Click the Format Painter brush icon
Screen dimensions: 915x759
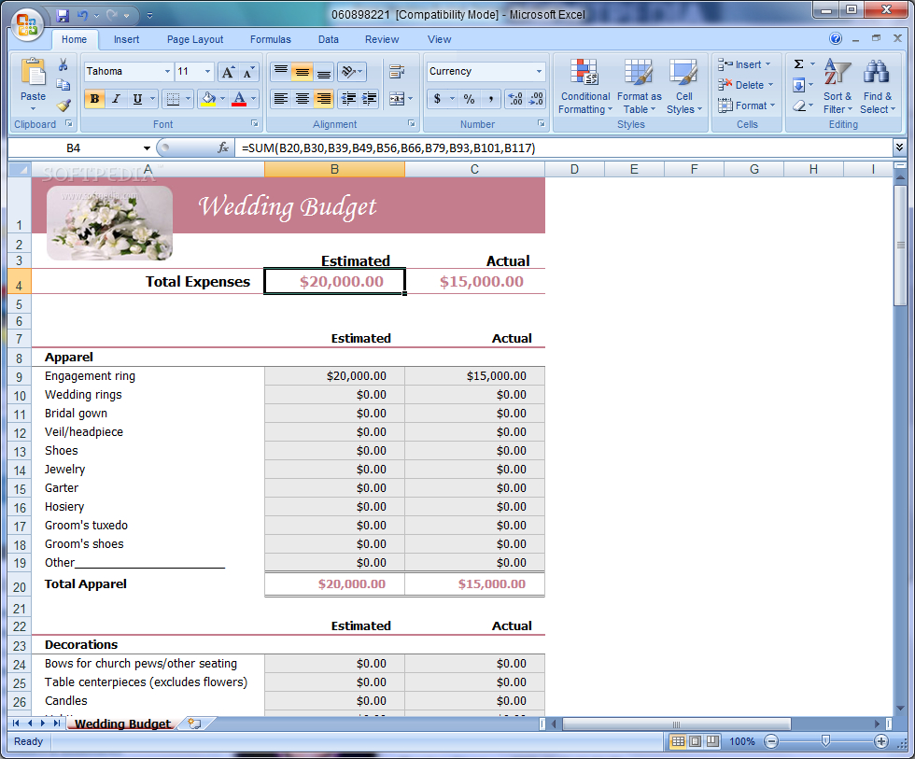tap(63, 105)
